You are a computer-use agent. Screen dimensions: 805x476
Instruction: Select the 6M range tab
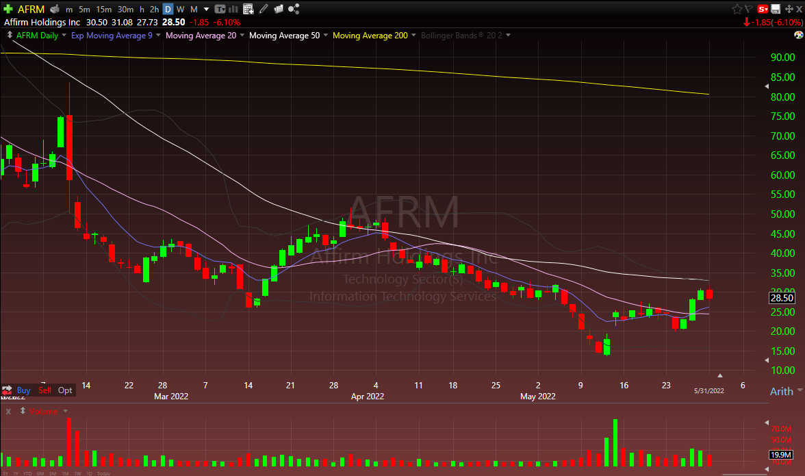40,473
